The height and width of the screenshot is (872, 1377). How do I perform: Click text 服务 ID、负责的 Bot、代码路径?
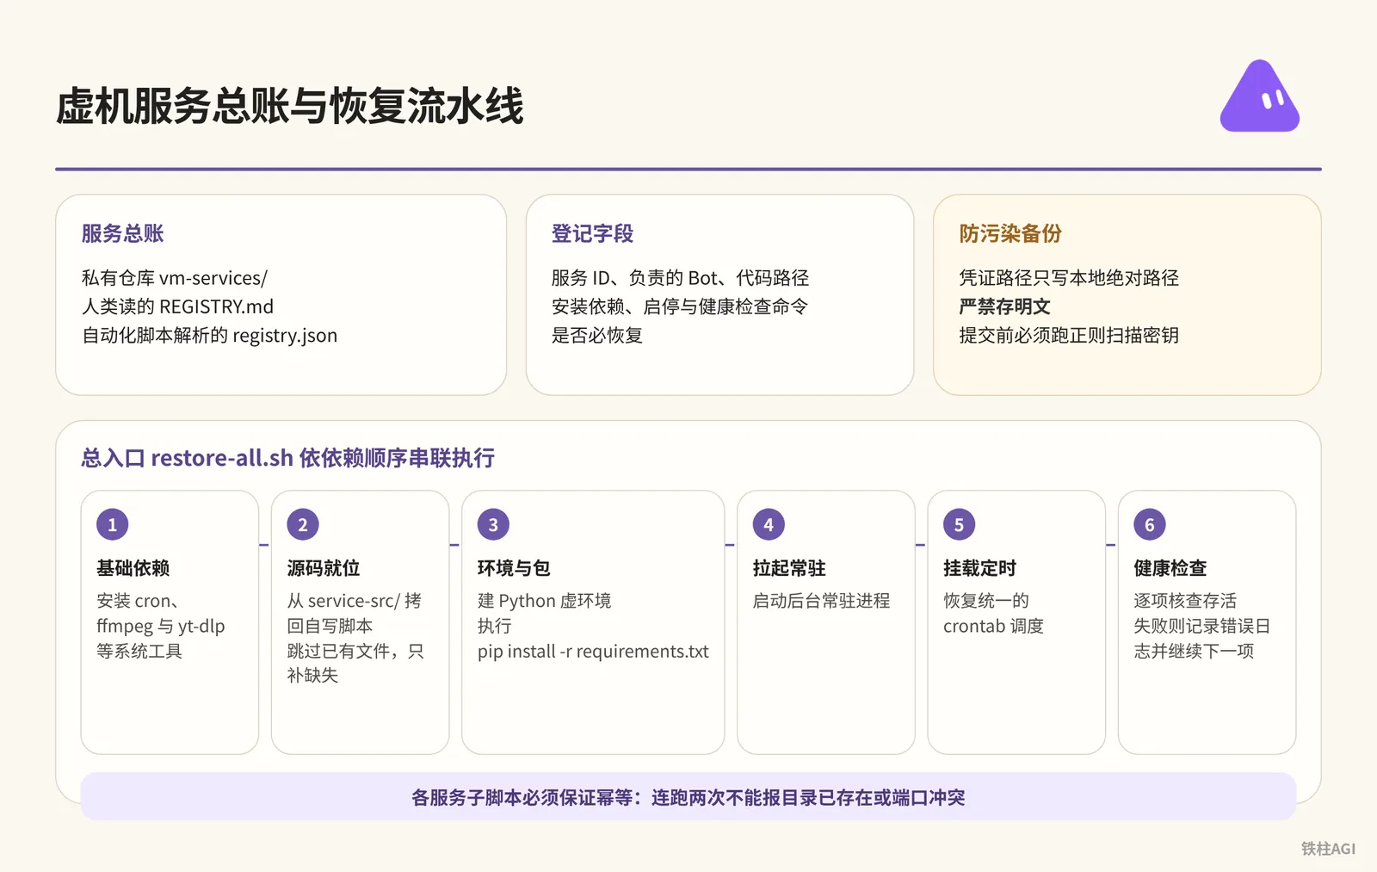point(681,278)
